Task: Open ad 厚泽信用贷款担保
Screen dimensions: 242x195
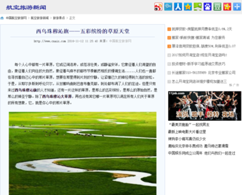Action: pos(204,46)
